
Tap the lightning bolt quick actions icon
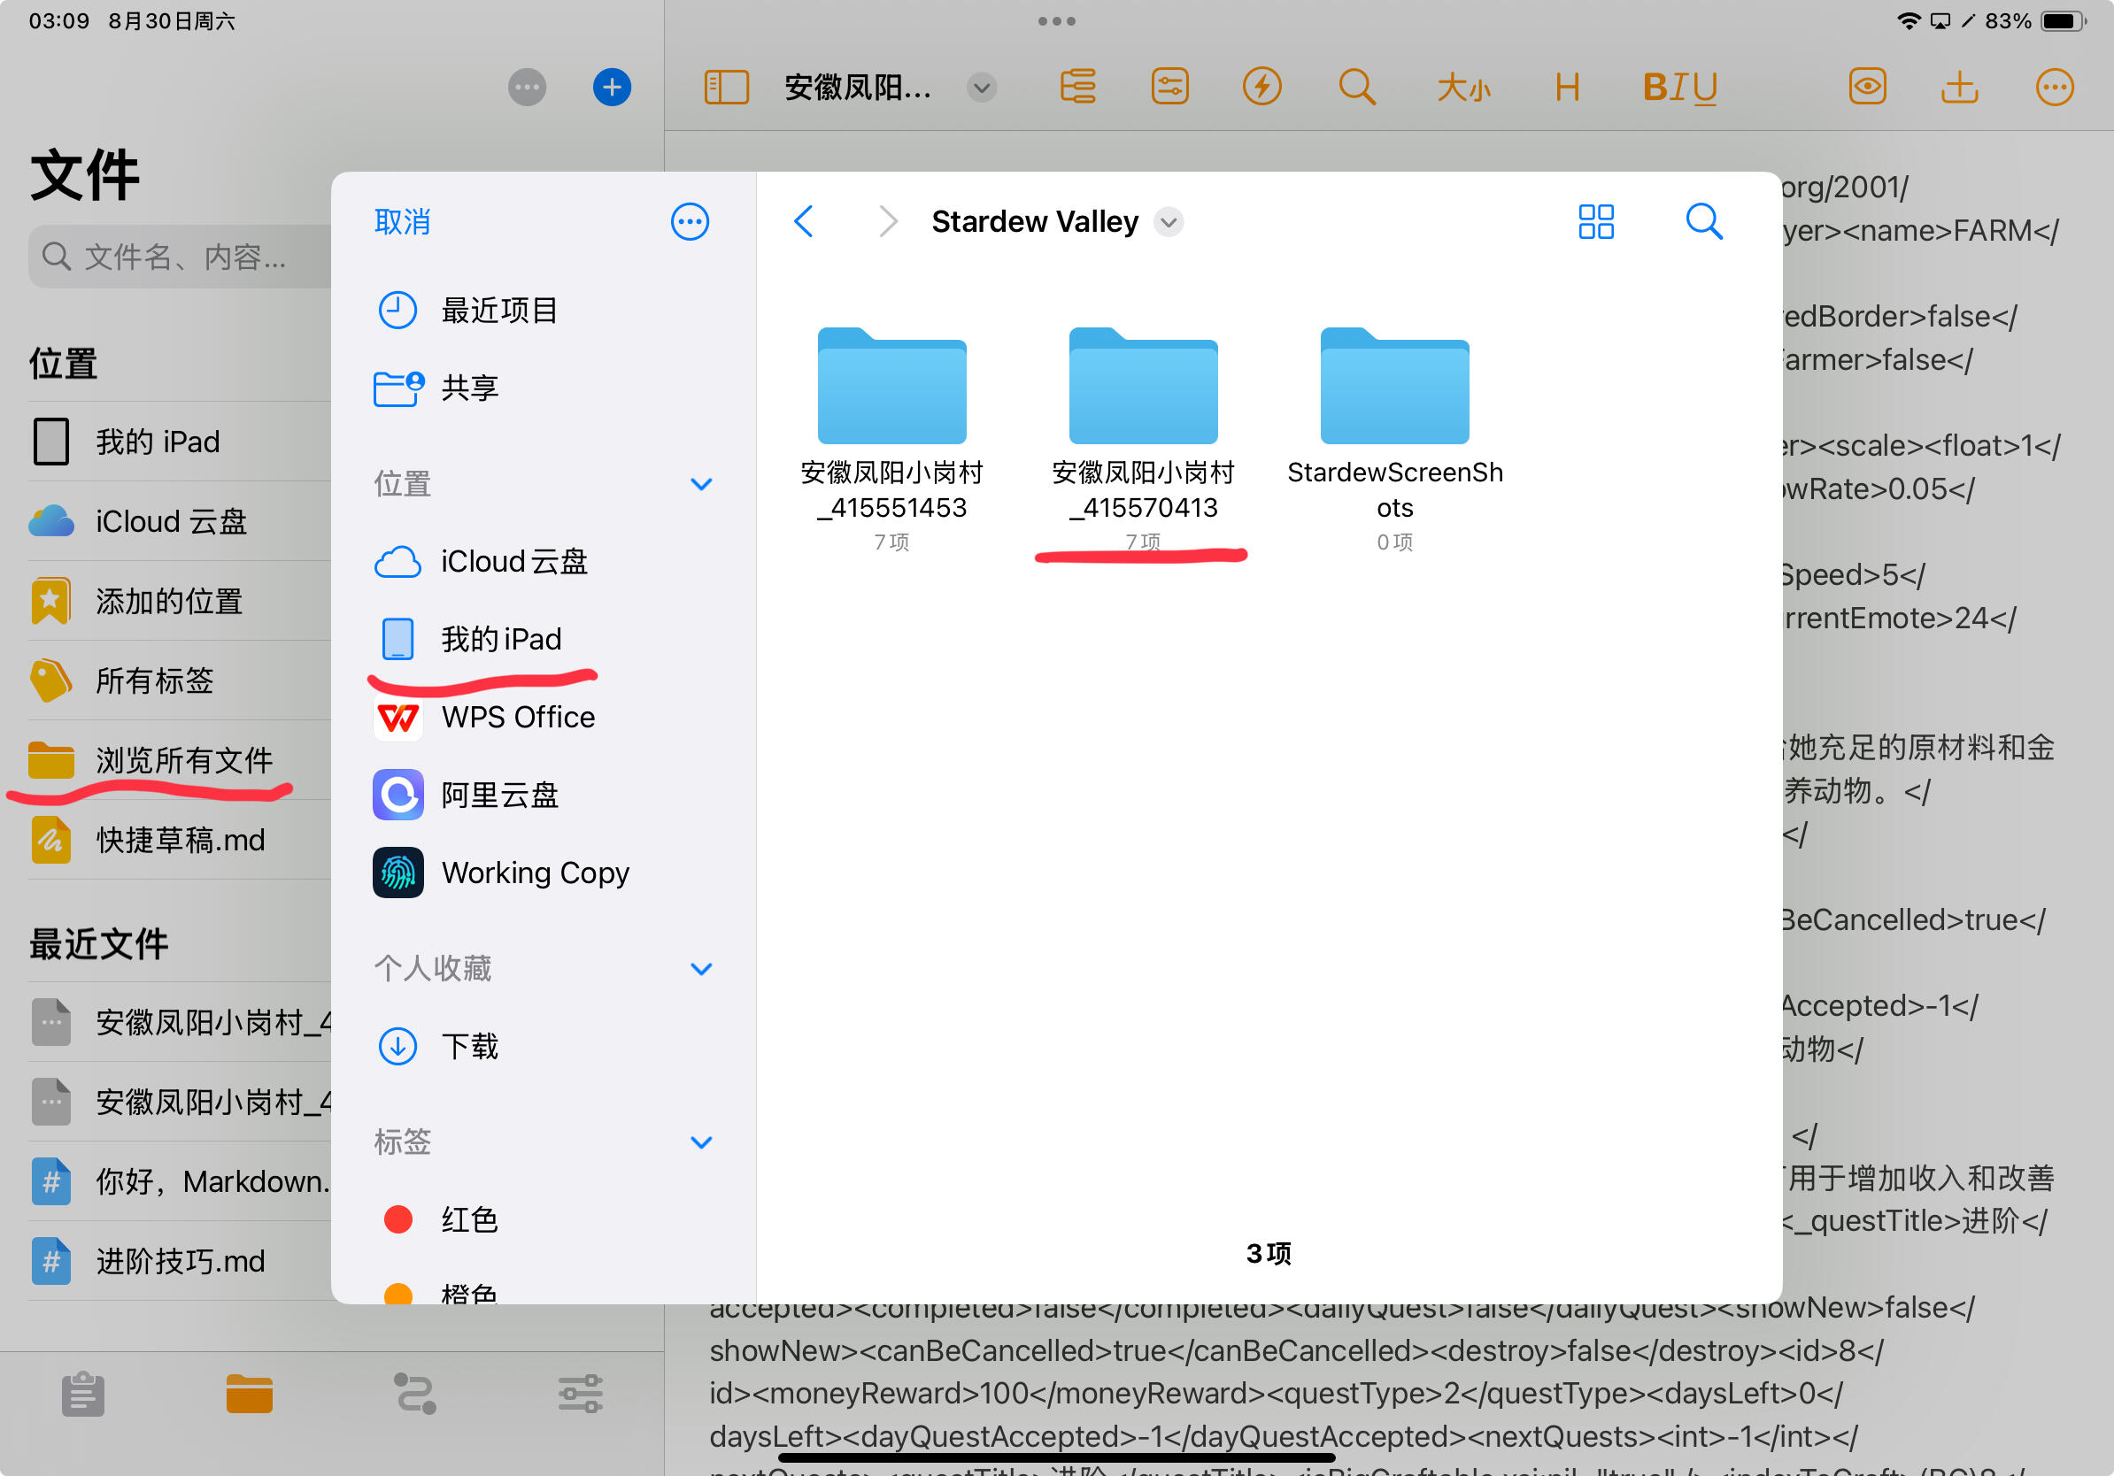(1262, 88)
